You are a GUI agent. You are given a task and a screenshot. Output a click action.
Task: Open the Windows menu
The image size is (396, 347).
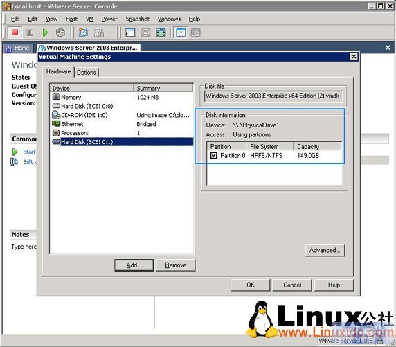(169, 19)
